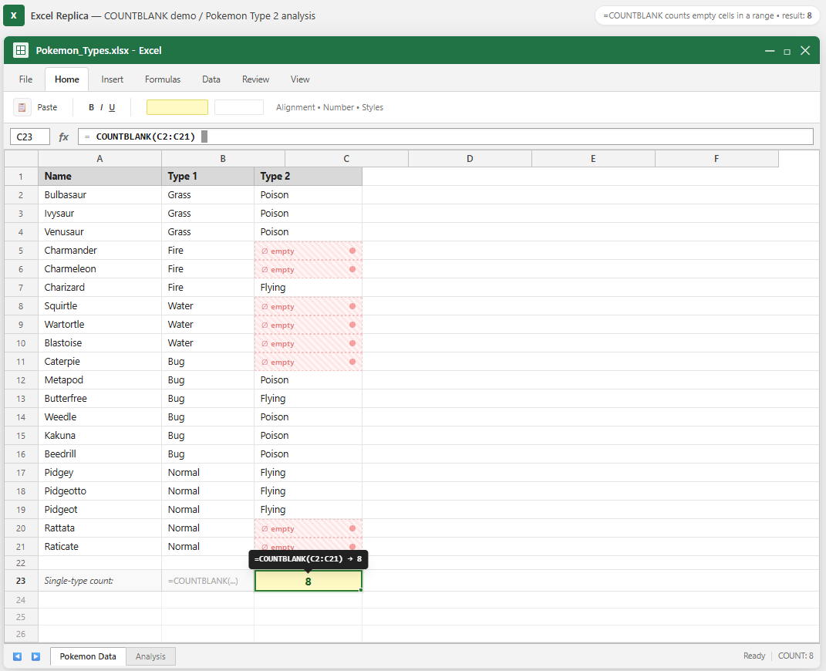Viewport: 826px width, 671px height.
Task: Toggle Italic formatting
Action: pos(101,107)
